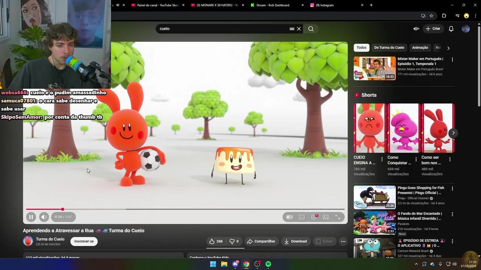The image size is (481, 270).
Task: Open YouTube notifications with the bell icon
Action: coord(451,28)
